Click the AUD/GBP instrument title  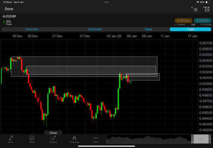click(x=10, y=16)
